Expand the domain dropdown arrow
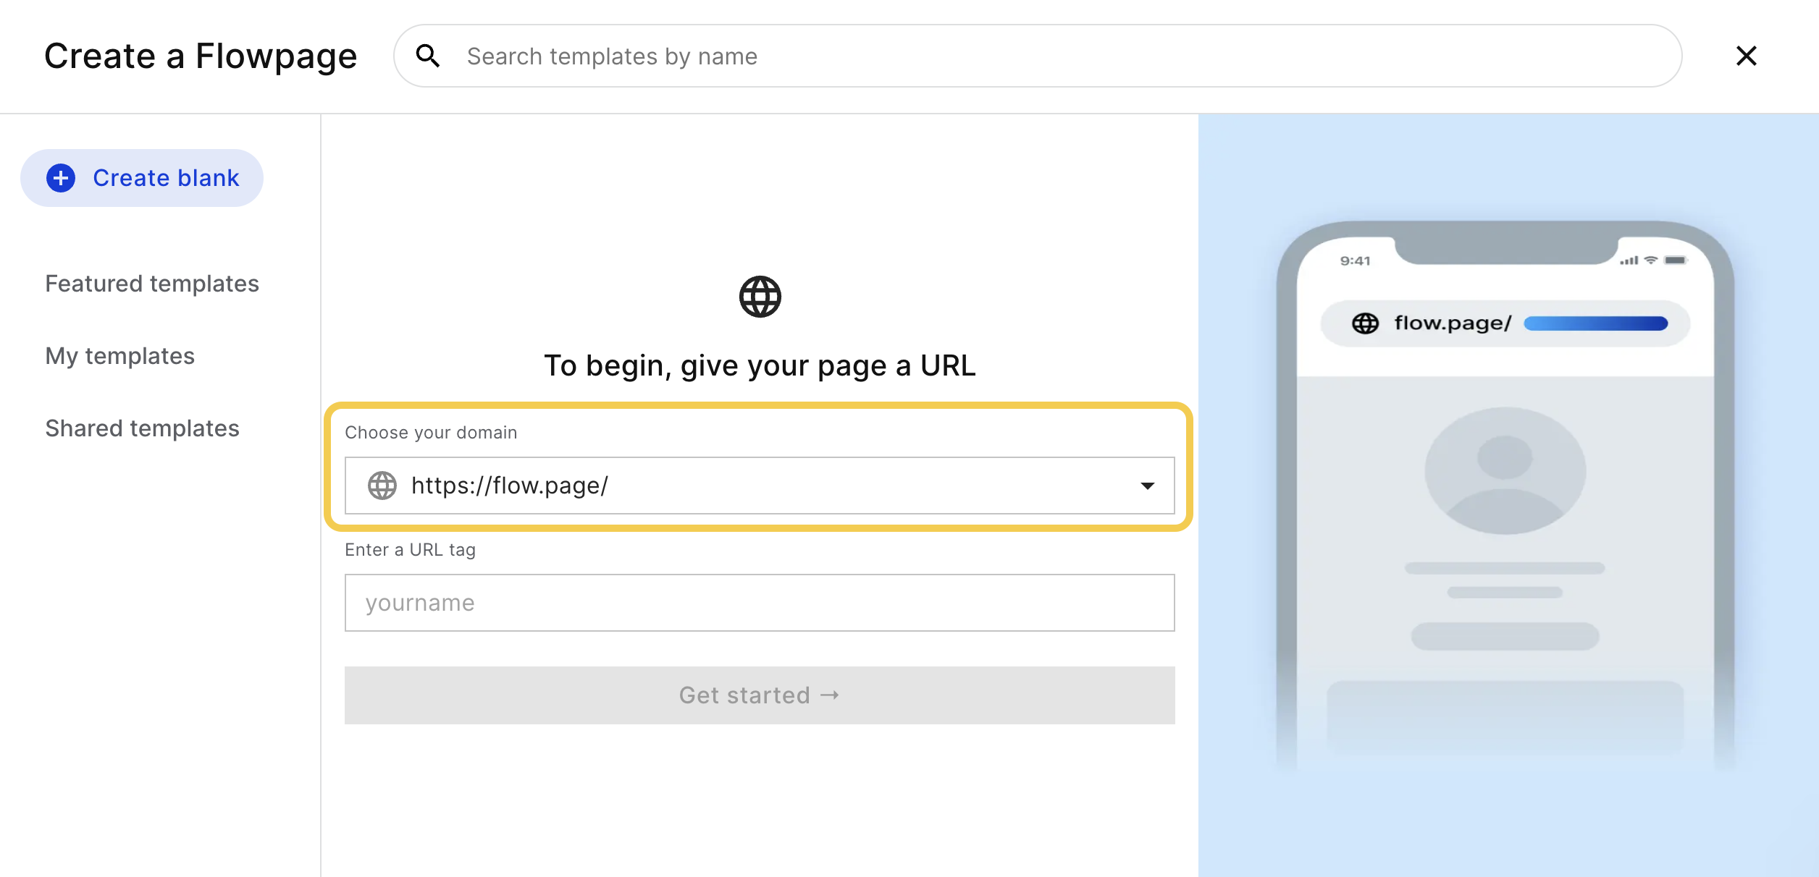Screen dimensions: 1819x877 tap(1147, 486)
